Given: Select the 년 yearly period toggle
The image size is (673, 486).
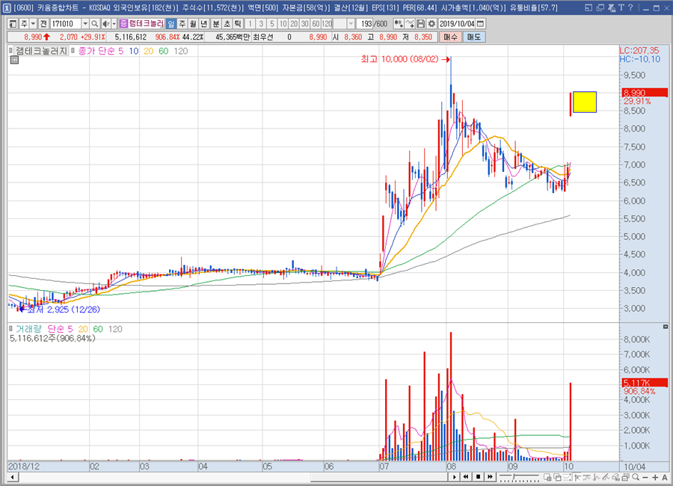Looking at the screenshot, I should (204, 24).
